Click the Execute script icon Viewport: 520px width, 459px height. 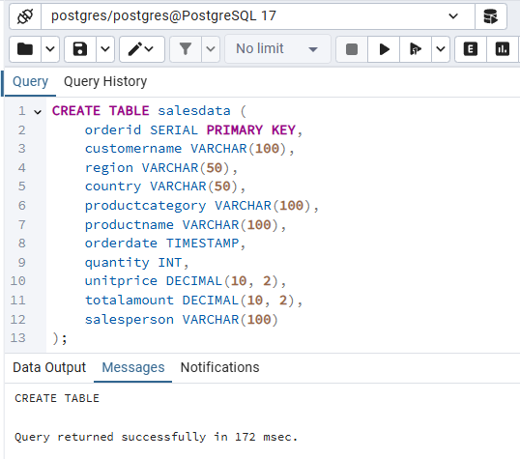[416, 49]
